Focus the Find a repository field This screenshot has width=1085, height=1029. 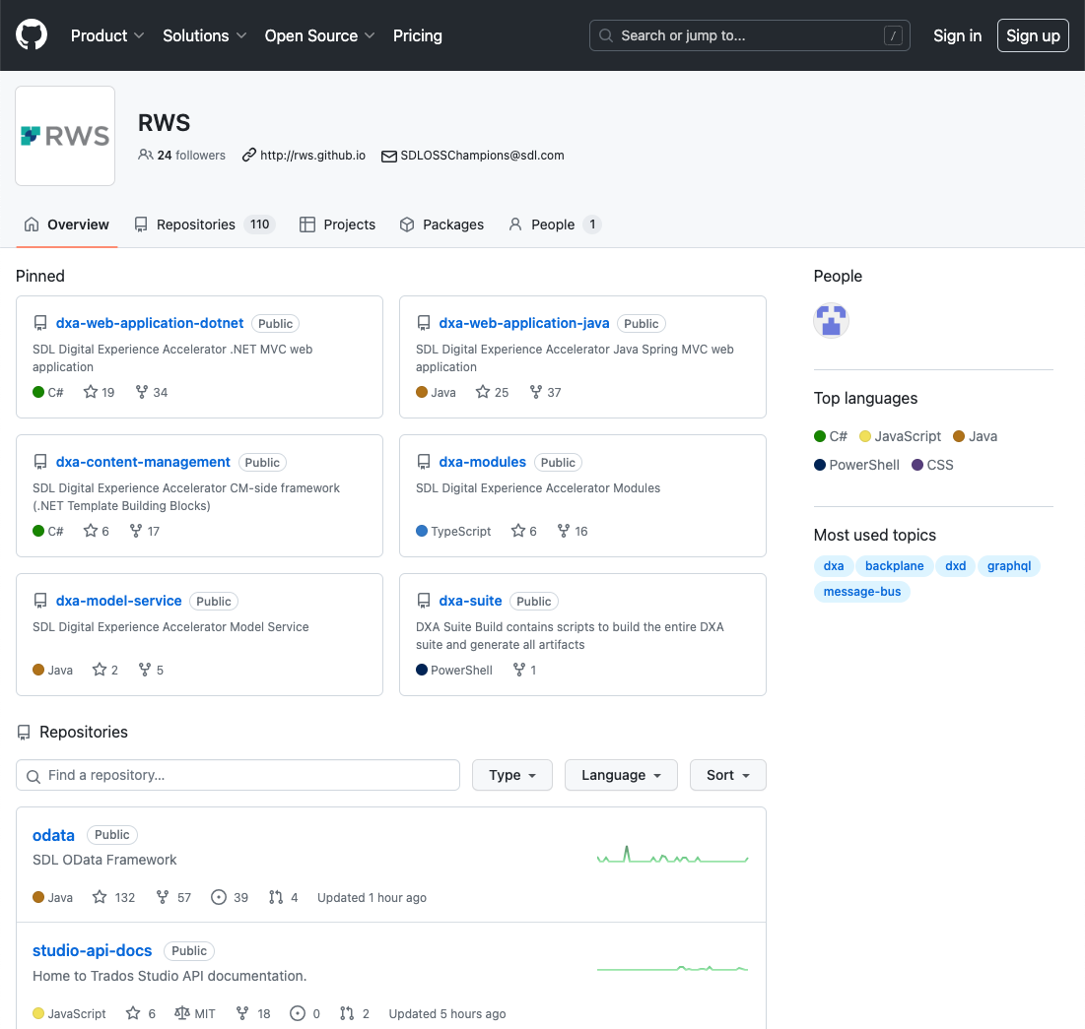coord(238,775)
